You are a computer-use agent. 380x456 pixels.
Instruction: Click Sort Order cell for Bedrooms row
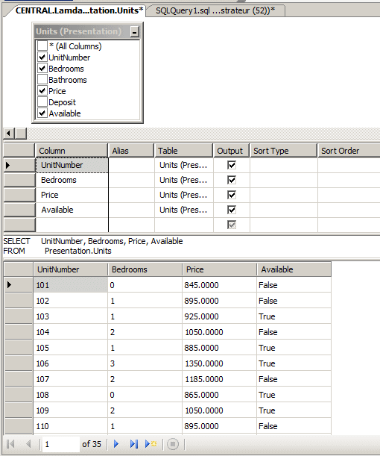coord(349,180)
